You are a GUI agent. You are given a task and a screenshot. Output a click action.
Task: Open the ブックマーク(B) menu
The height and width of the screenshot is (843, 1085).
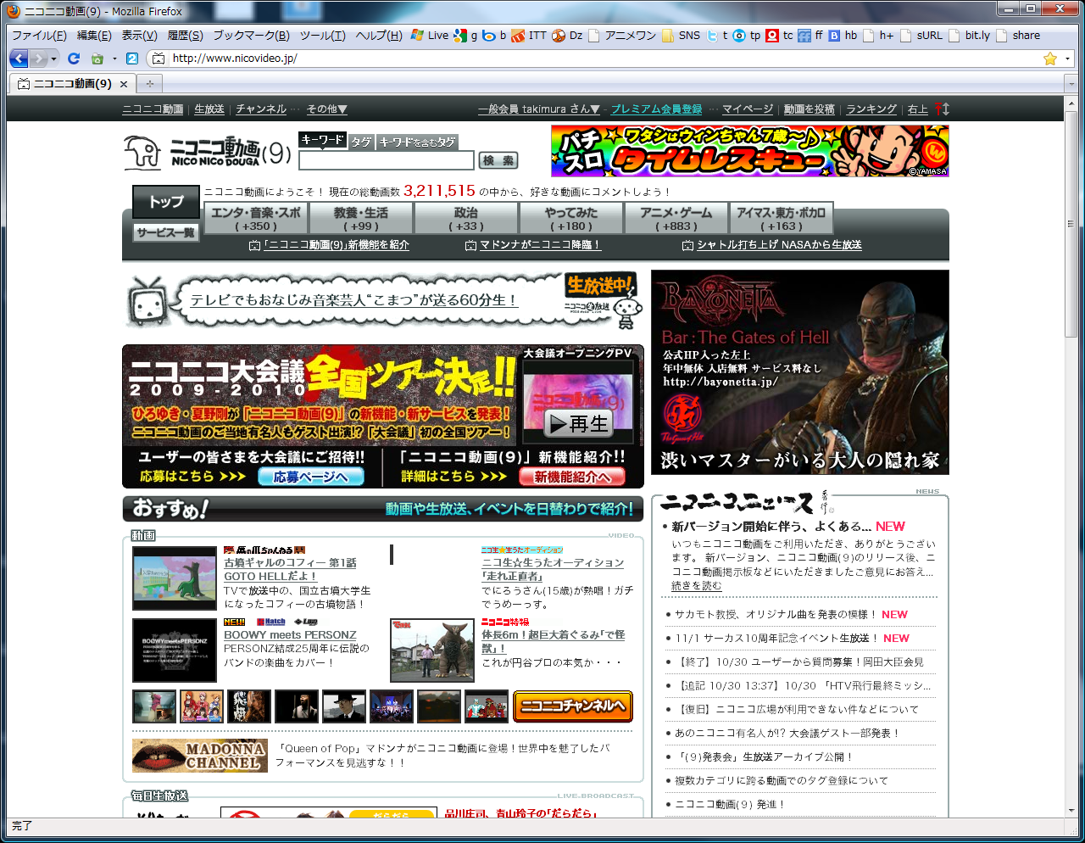point(251,36)
